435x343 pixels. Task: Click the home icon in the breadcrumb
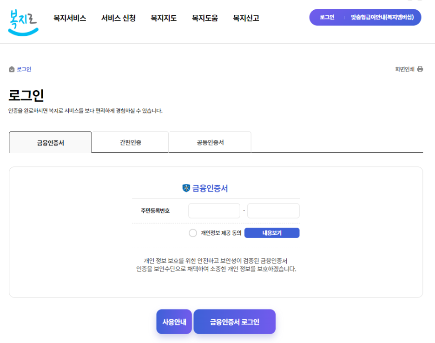click(x=11, y=69)
